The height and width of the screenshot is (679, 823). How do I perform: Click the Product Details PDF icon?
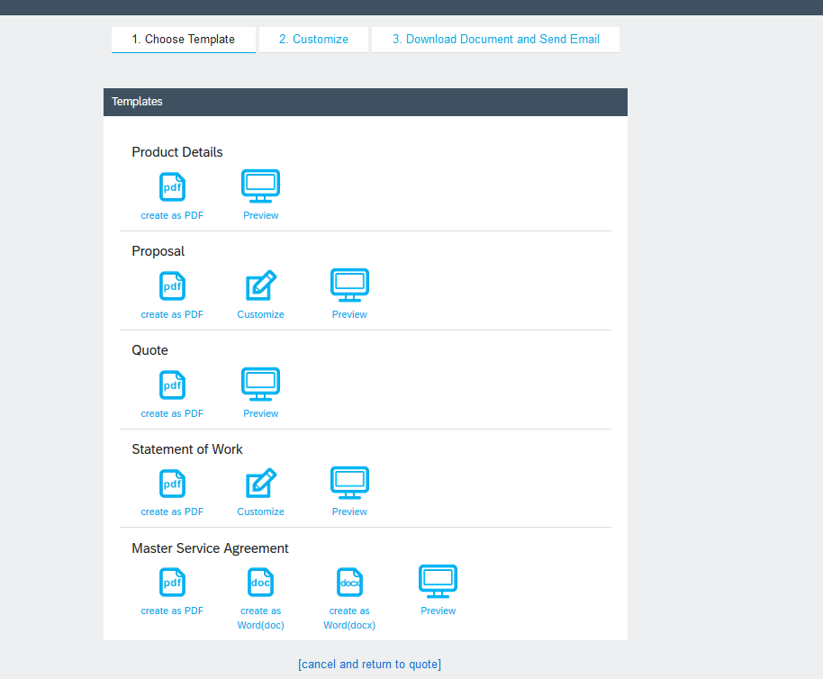(172, 186)
